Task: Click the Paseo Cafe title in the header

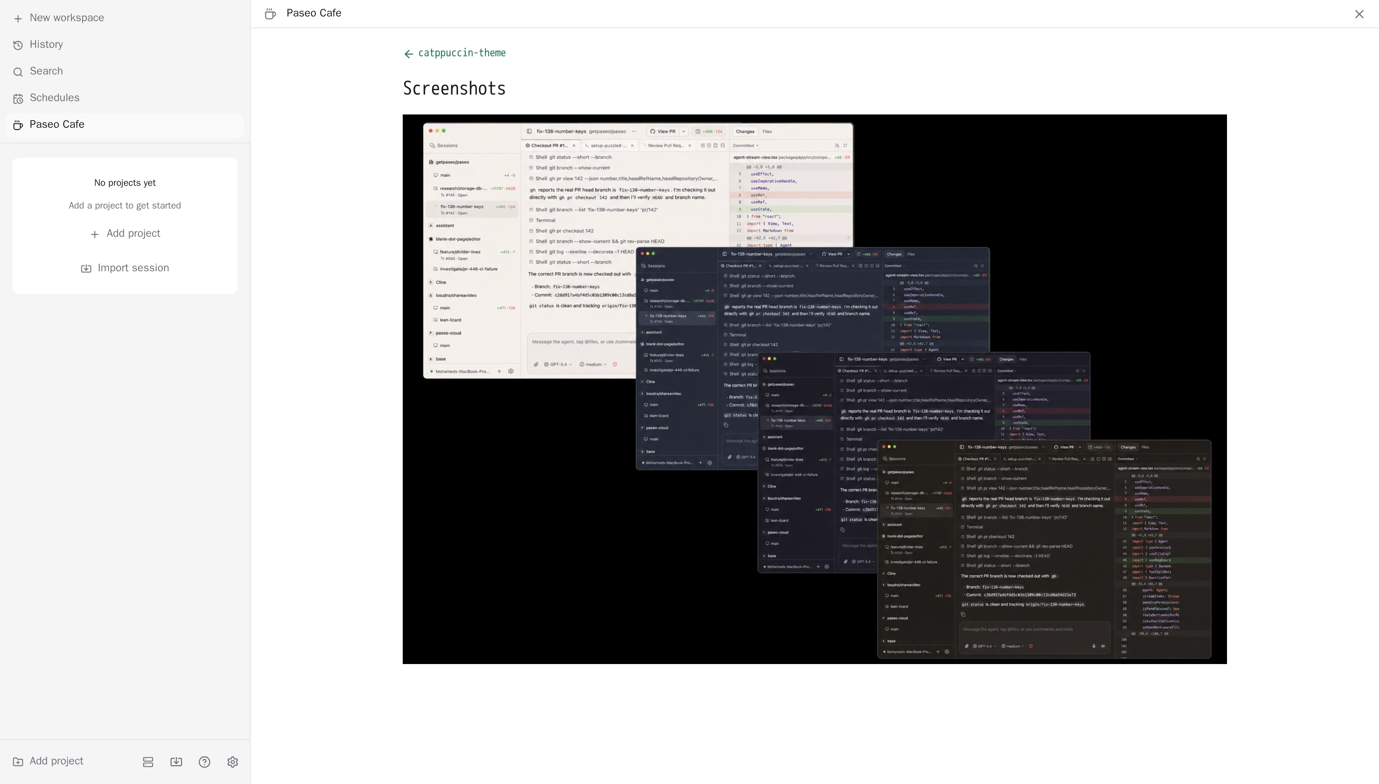Action: [314, 13]
